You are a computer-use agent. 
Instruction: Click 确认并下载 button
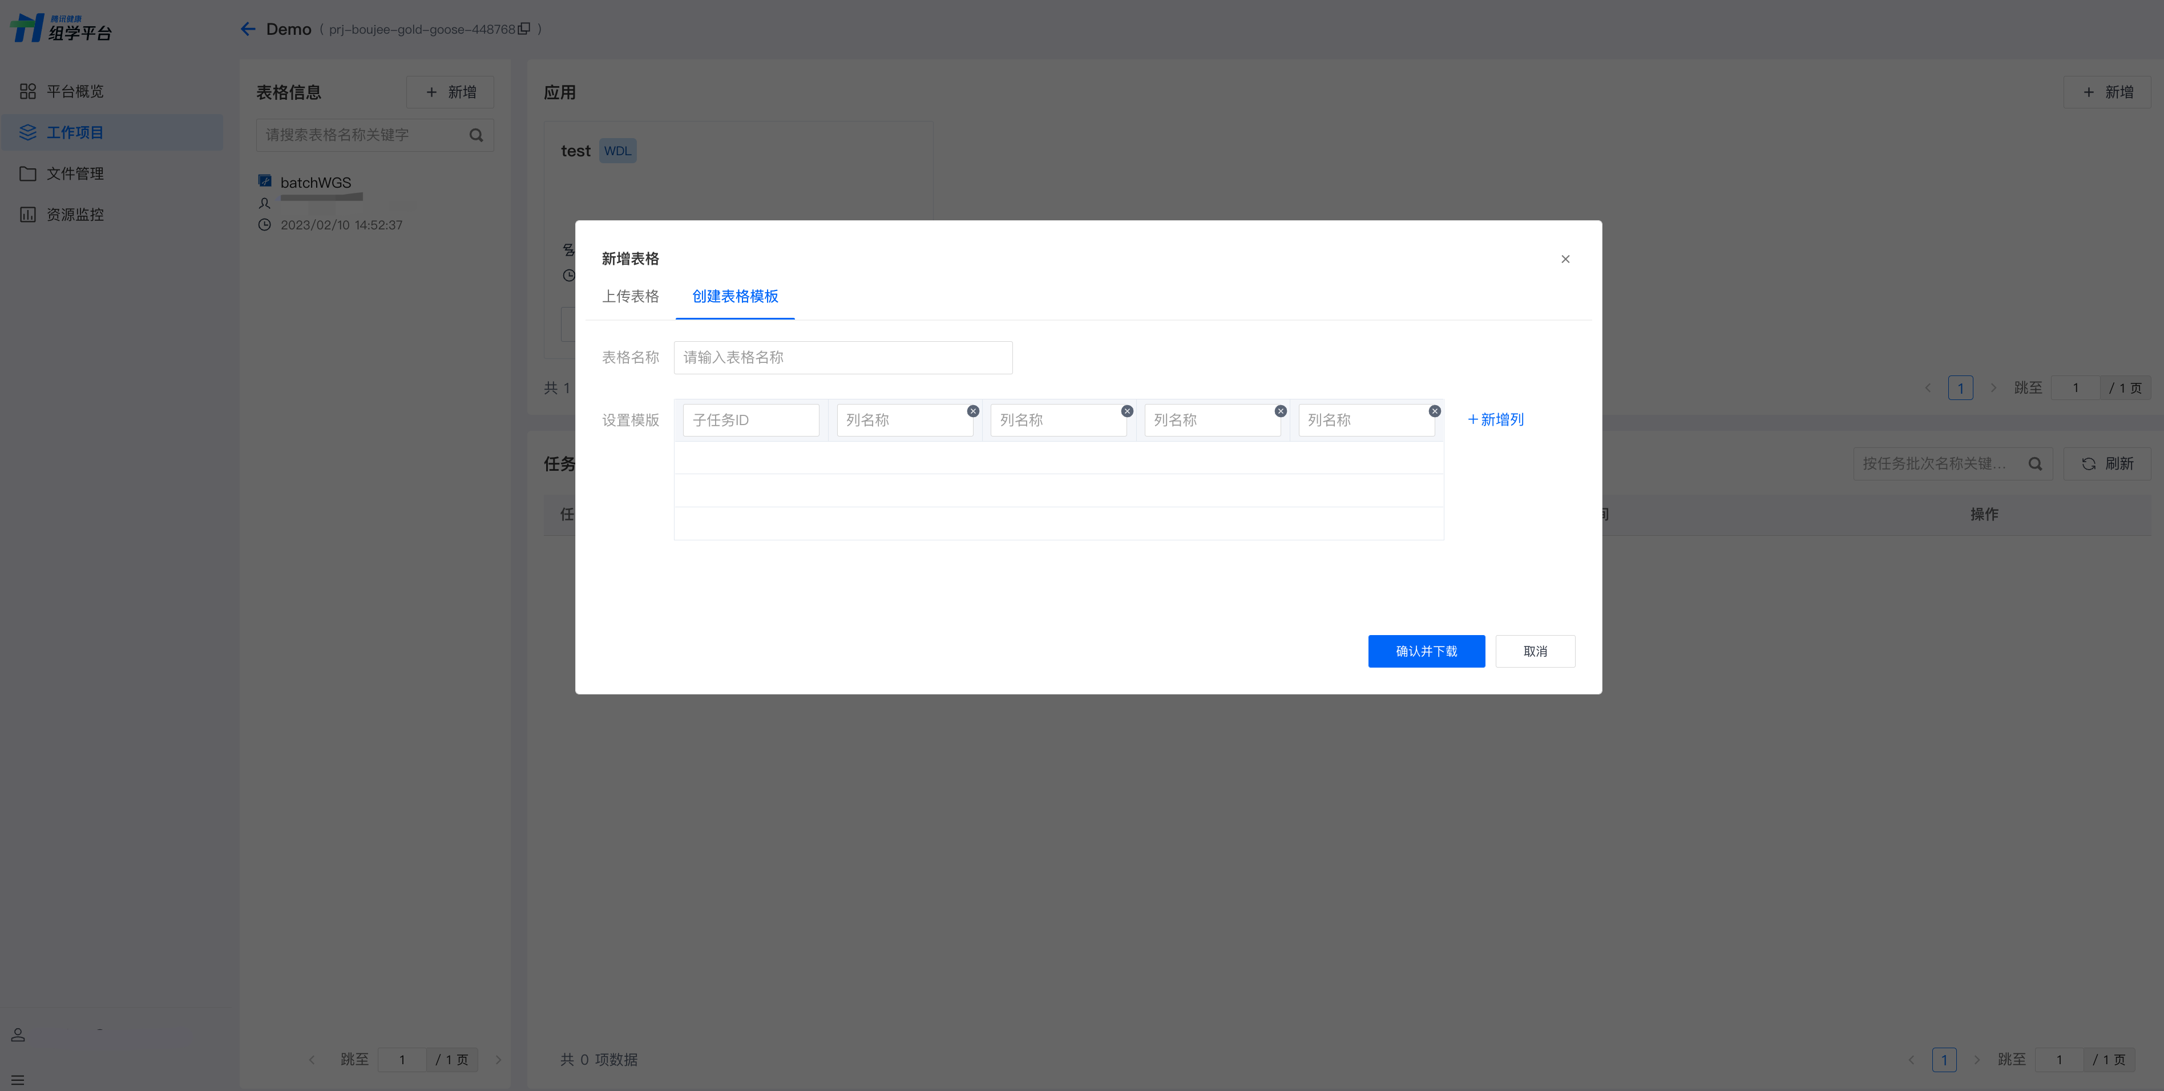coord(1426,651)
